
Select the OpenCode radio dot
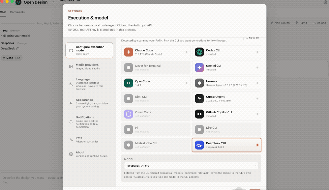coord(186,83)
